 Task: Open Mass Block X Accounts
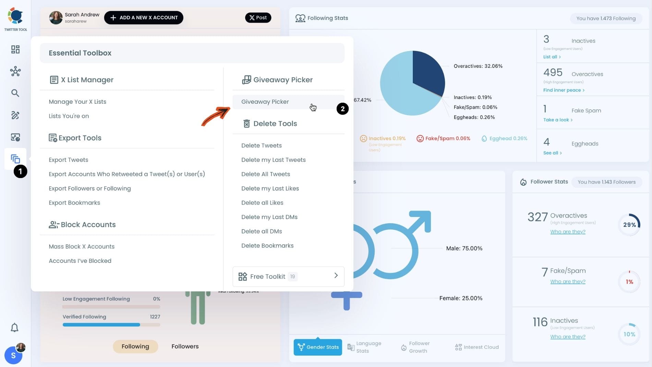(82, 246)
